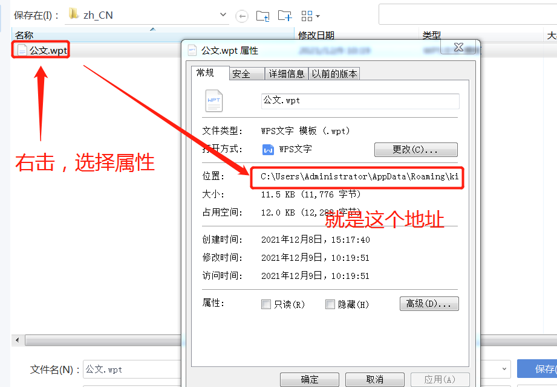Open the 详细信息 tab
The width and height of the screenshot is (557, 387).
pyautogui.click(x=287, y=74)
